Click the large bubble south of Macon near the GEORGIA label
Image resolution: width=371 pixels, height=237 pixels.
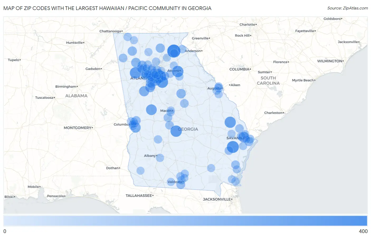(x=176, y=131)
